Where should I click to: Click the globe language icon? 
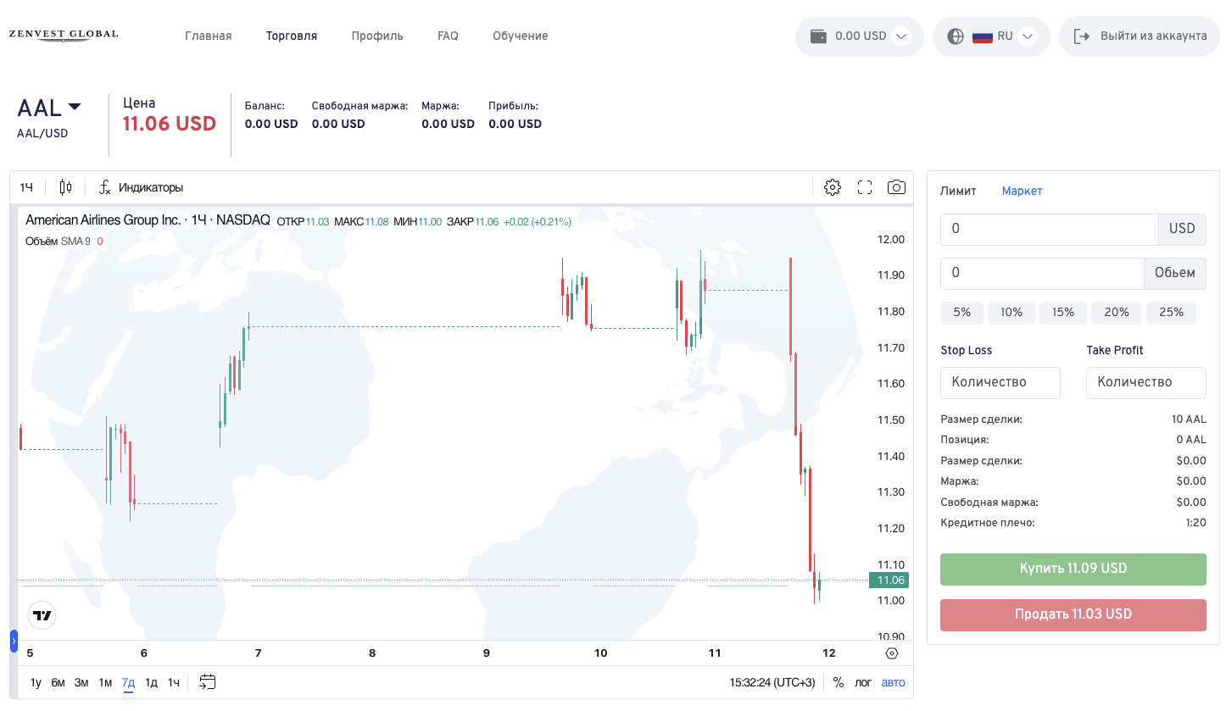[x=956, y=36]
